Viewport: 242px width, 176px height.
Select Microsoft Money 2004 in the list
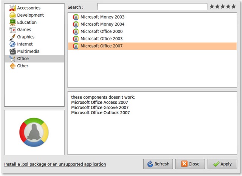(152, 24)
